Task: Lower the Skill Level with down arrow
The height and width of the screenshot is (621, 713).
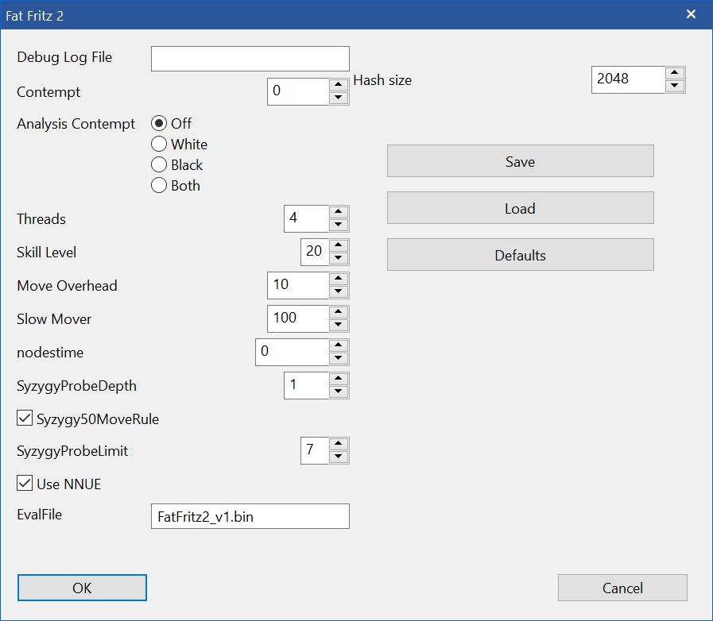Action: pos(339,259)
